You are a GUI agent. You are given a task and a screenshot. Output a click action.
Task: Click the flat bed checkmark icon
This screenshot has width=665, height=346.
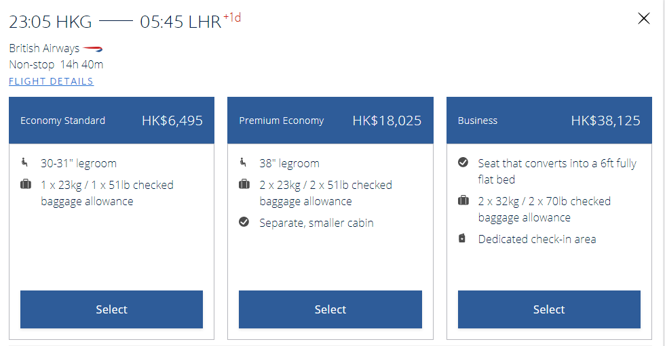[463, 163]
